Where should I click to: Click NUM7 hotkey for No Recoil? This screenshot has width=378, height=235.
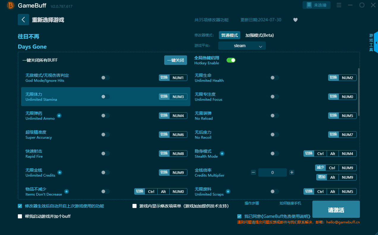347,135
